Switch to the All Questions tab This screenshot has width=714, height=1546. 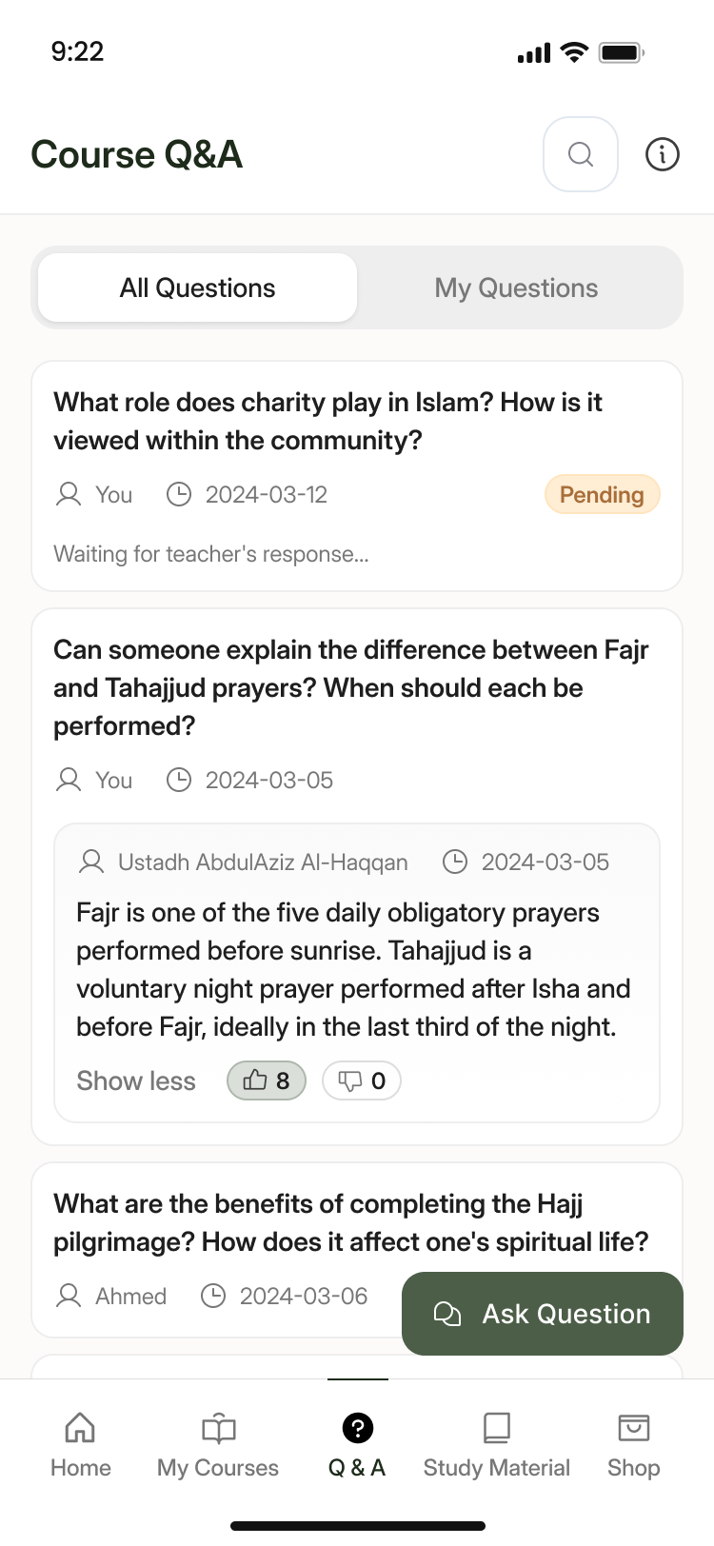[x=198, y=287]
